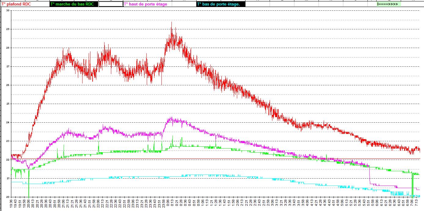The height and width of the screenshot is (211, 424).
Task: Select the "T° marche du bas RDC" cell
Action: [74, 4]
